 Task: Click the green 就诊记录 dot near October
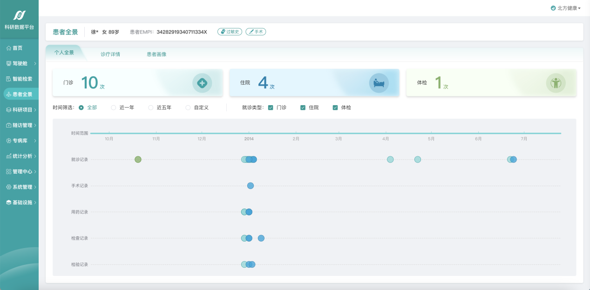[138, 160]
